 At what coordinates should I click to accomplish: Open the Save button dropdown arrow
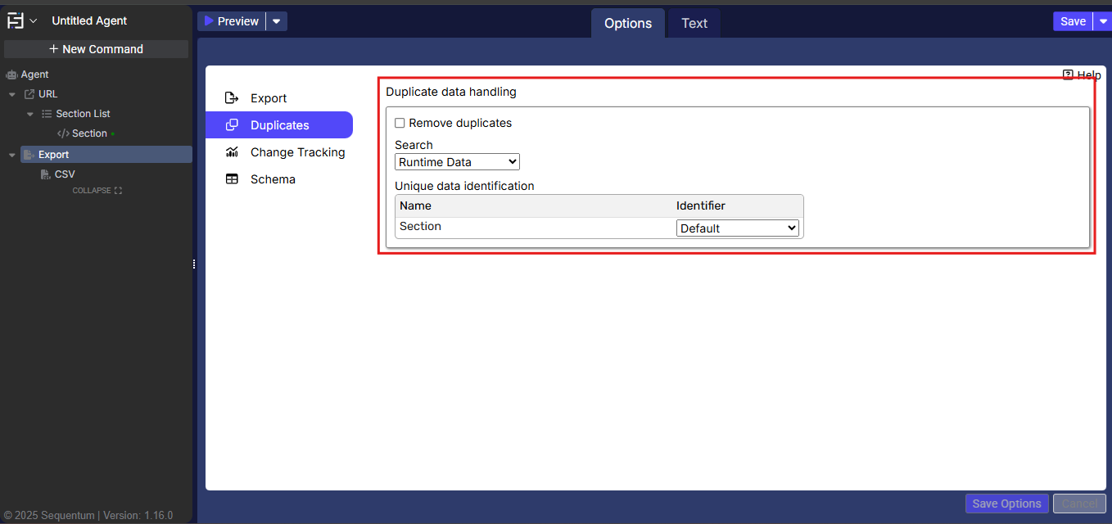[x=1103, y=21]
